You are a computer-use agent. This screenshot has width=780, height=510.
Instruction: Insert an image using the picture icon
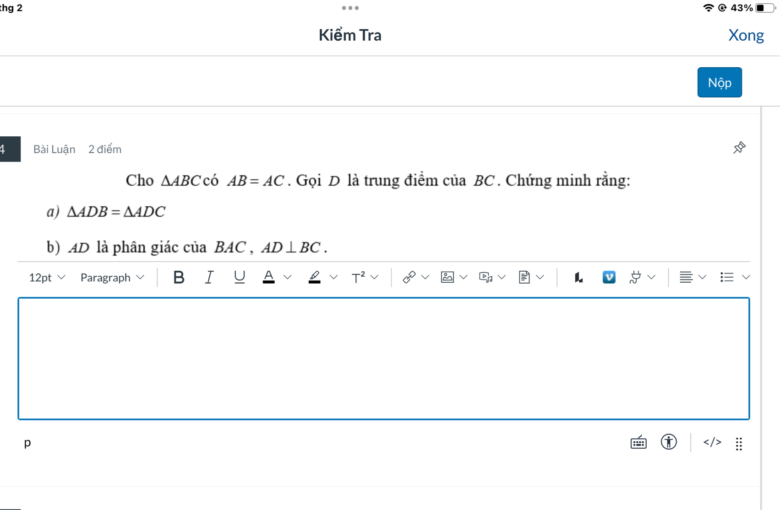coord(447,277)
